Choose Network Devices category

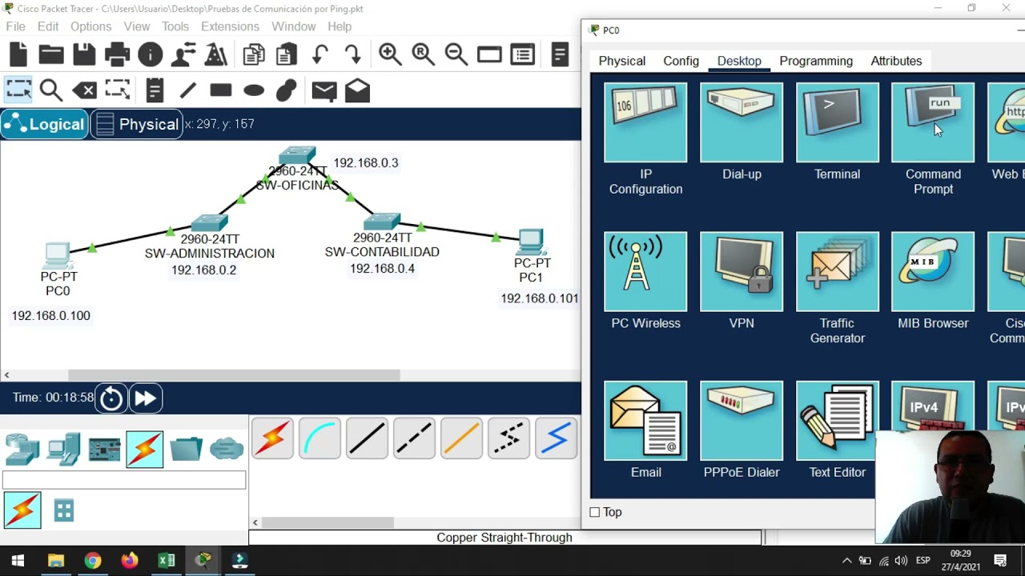[x=22, y=449]
